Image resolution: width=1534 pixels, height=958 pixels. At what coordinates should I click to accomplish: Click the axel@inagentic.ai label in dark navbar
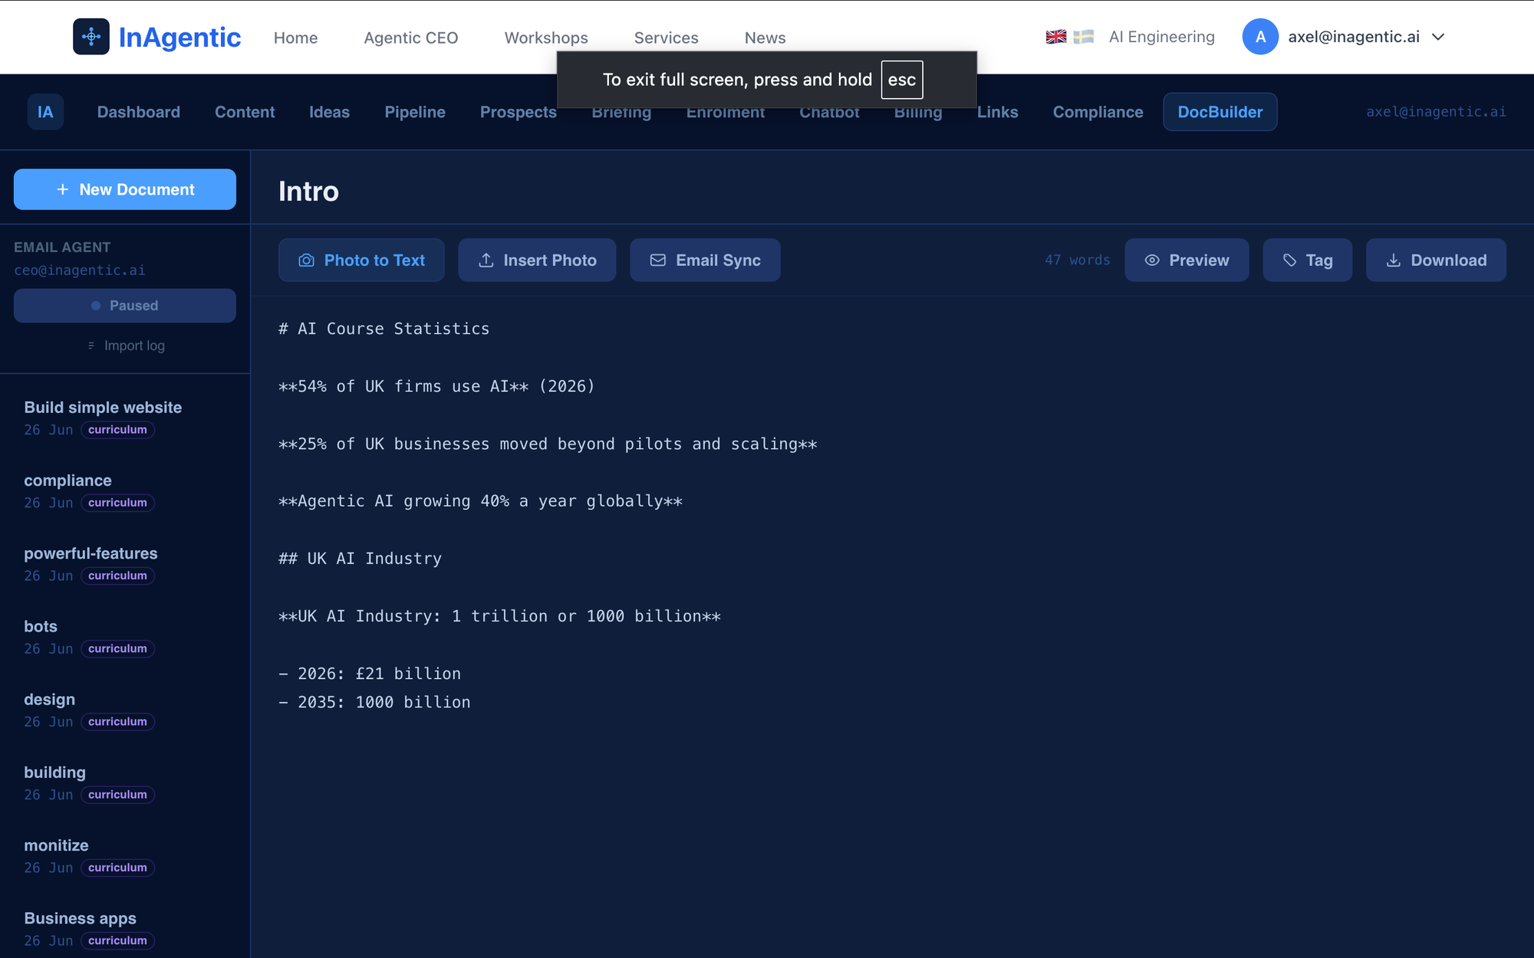[1436, 112]
